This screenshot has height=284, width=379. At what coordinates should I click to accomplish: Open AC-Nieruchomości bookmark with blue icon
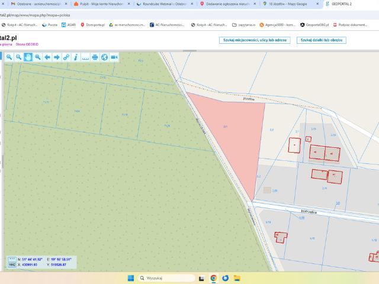click(167, 25)
